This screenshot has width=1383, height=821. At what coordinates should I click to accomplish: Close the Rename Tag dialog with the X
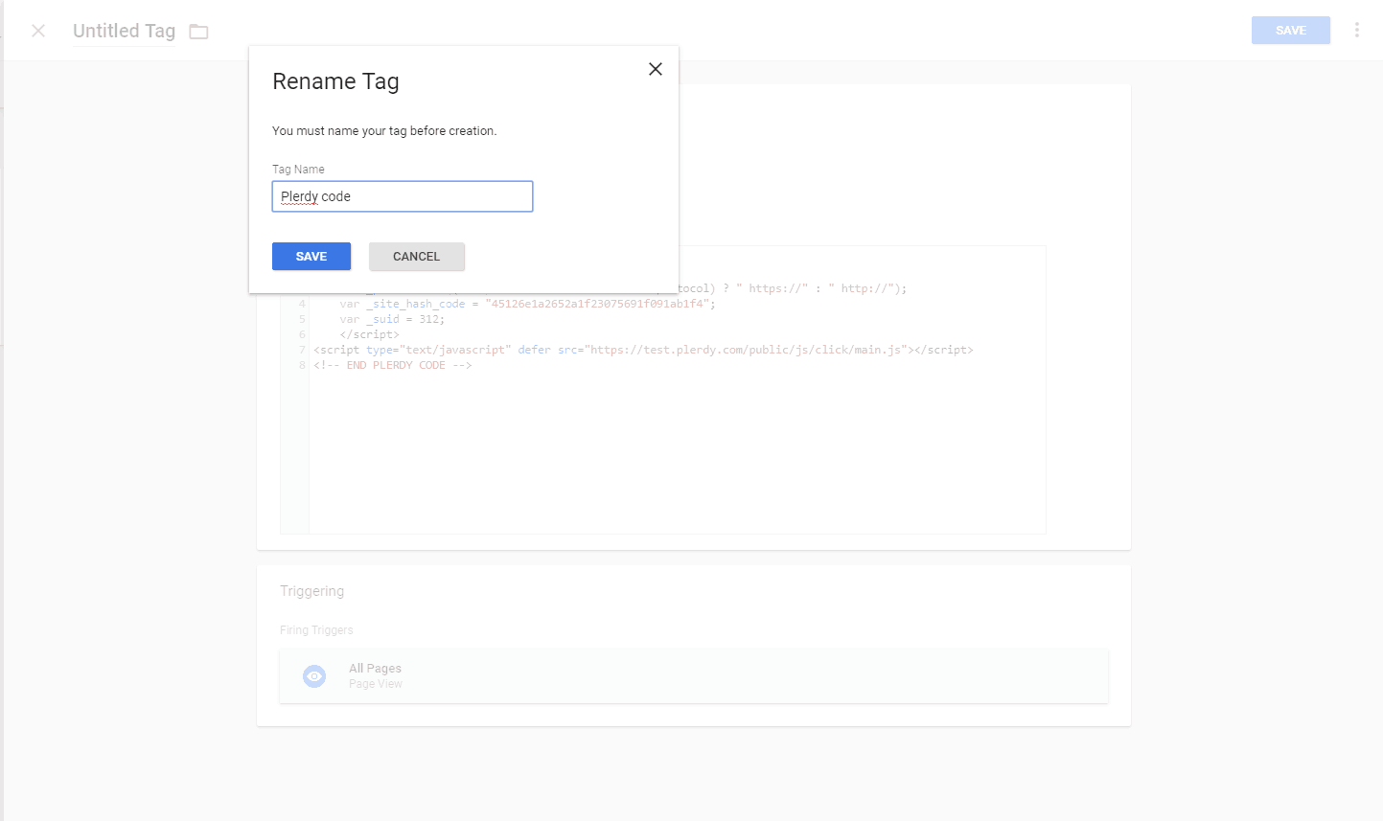(656, 69)
